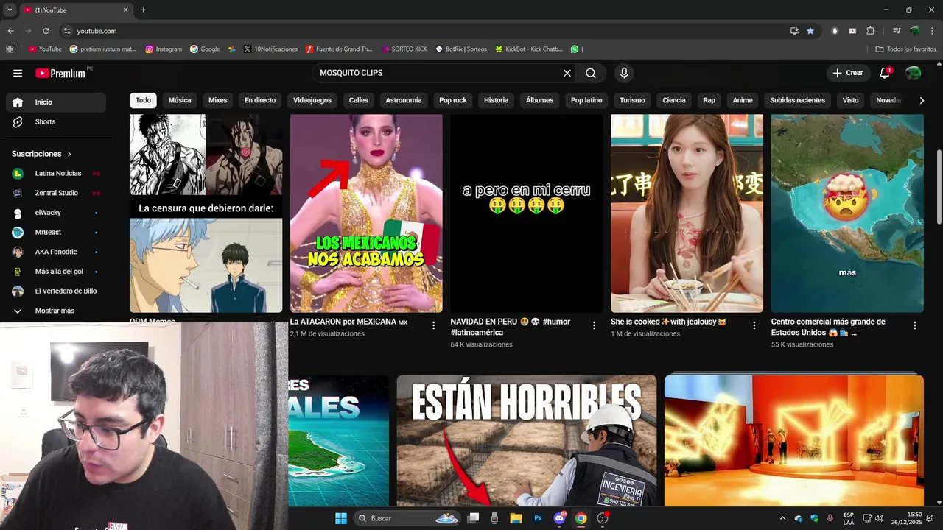Open options for She is cooked short
The image size is (943, 530).
click(754, 325)
